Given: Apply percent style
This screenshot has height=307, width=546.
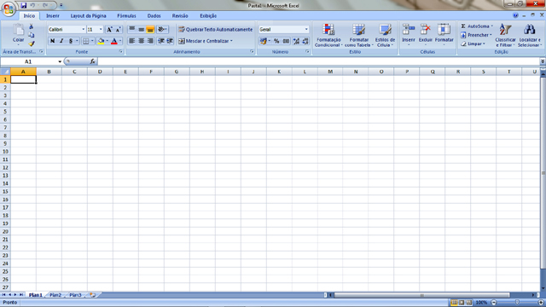Looking at the screenshot, I should pyautogui.click(x=276, y=41).
